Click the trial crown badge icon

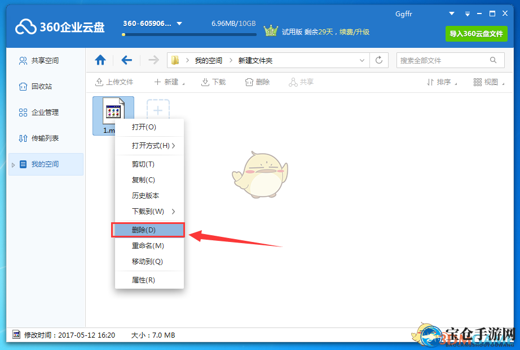(x=271, y=31)
